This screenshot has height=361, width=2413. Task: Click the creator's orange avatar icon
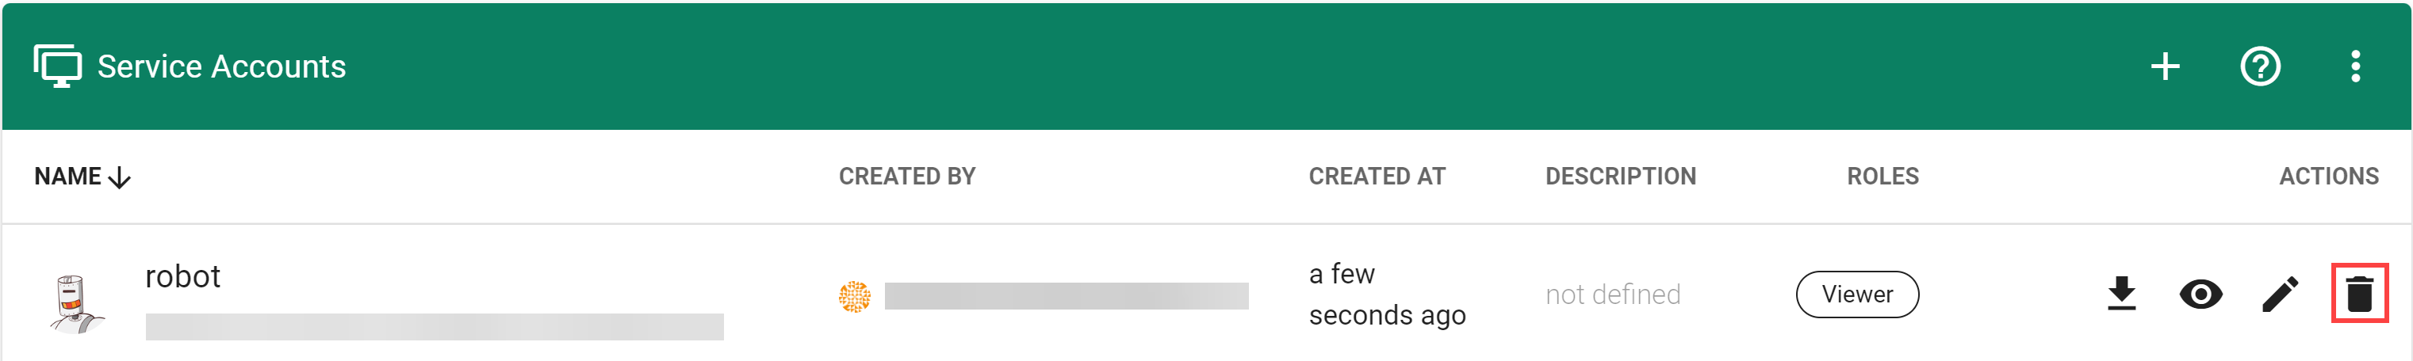pos(854,296)
